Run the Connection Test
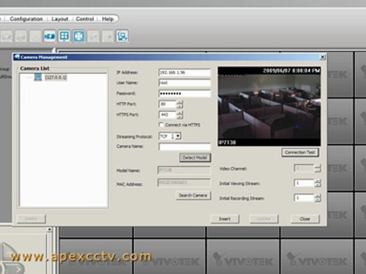The image size is (366, 274). (x=300, y=152)
